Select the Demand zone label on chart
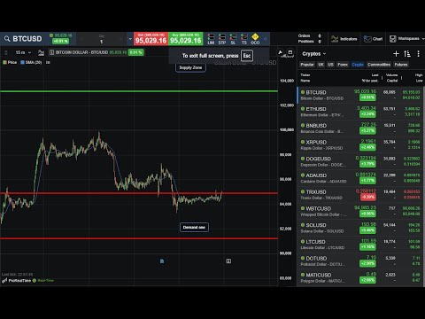 click(194, 227)
